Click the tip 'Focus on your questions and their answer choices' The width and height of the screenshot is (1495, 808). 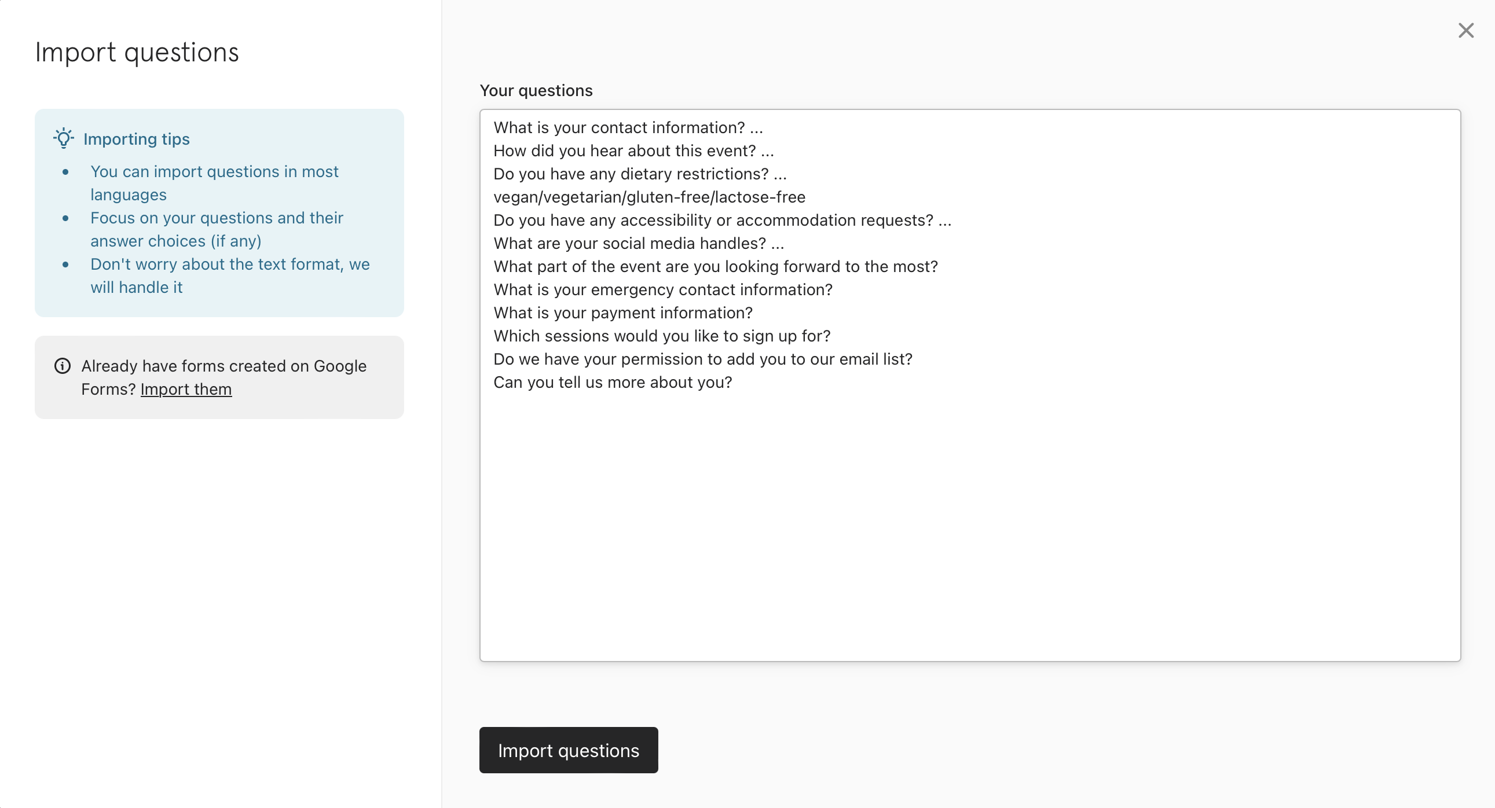[217, 230]
